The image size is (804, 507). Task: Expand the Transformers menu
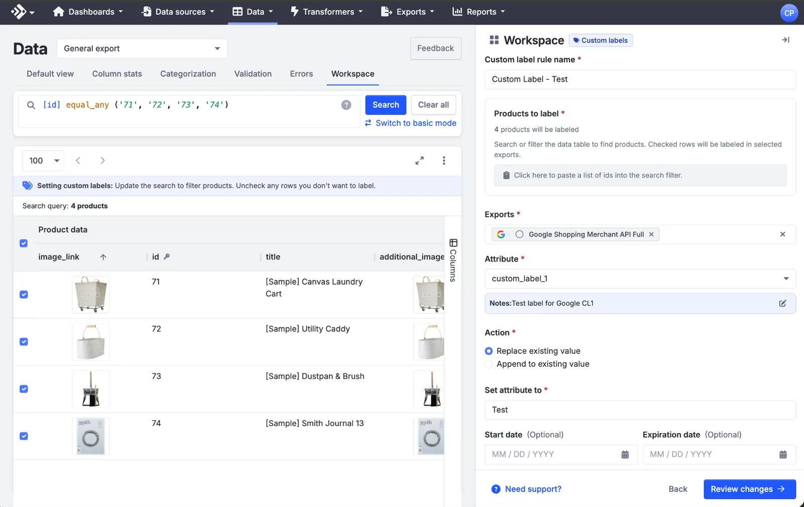327,12
